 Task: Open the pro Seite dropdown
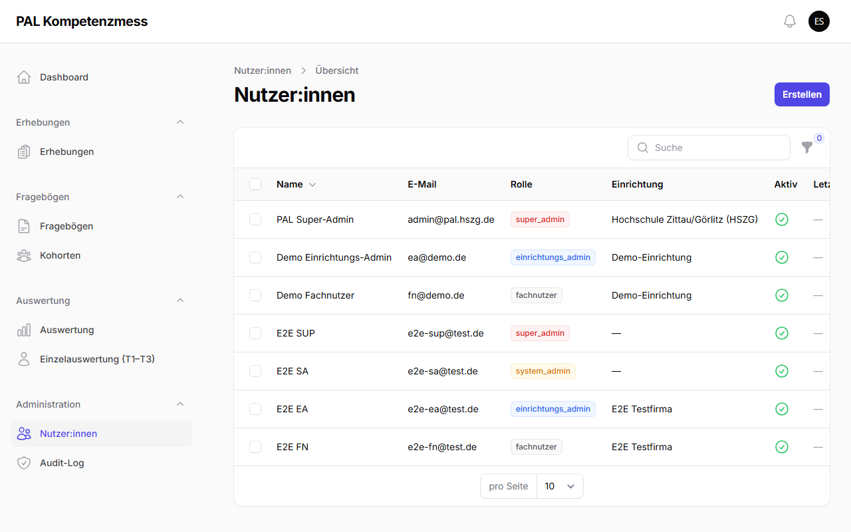560,486
